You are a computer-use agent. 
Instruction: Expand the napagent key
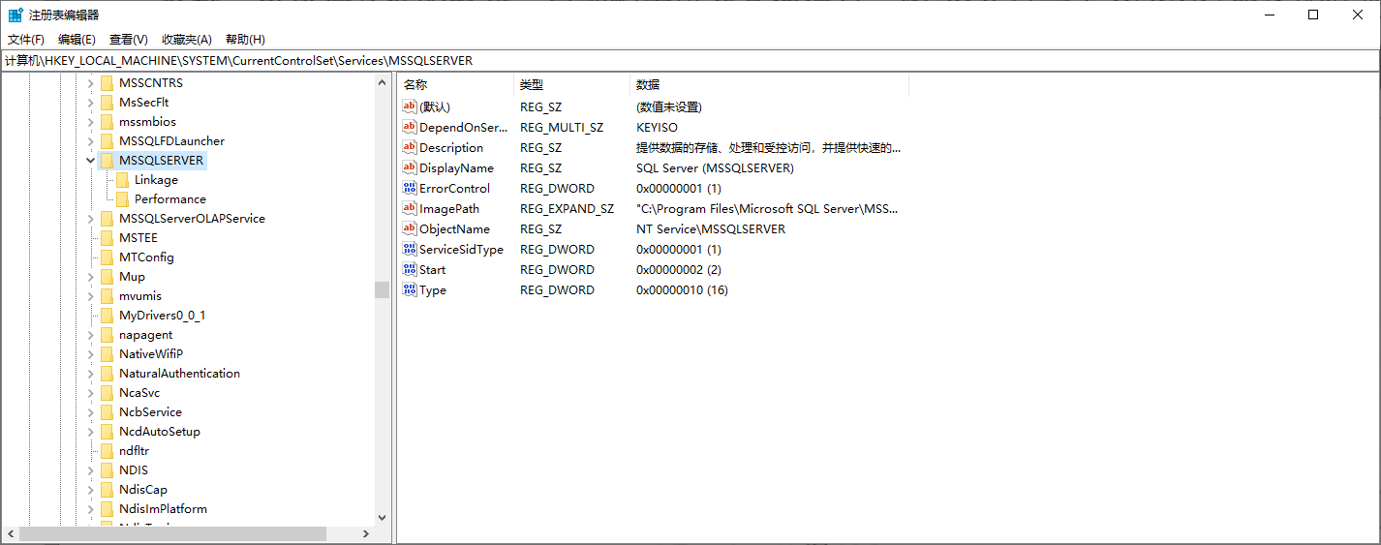pyautogui.click(x=91, y=335)
